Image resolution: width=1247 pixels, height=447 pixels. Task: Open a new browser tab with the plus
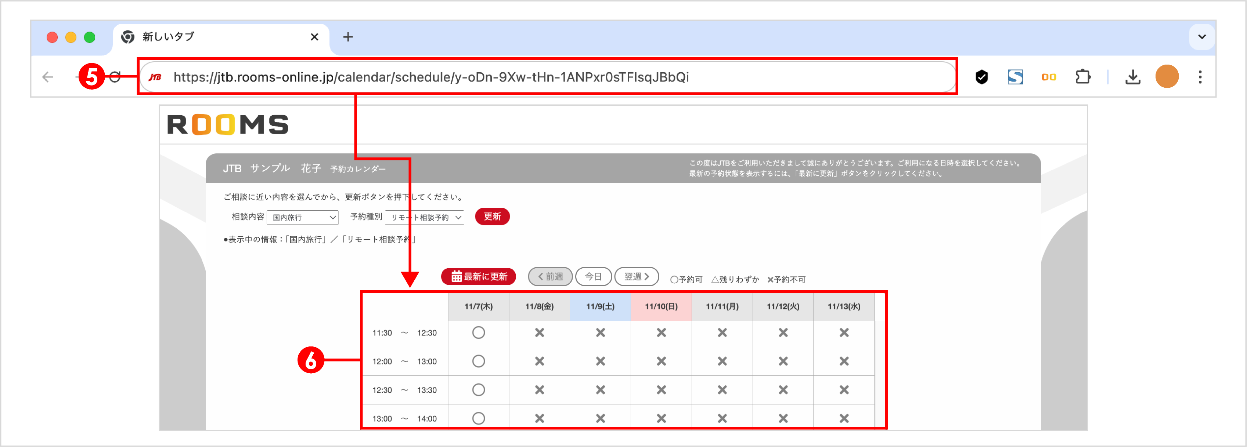(348, 37)
